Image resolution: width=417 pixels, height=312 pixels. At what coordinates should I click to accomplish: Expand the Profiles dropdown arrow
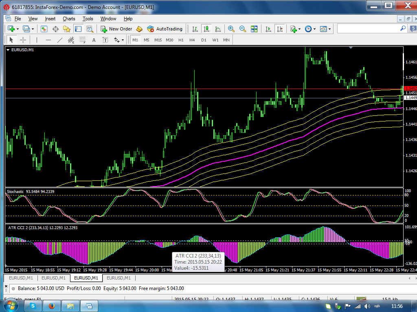pyautogui.click(x=33, y=29)
